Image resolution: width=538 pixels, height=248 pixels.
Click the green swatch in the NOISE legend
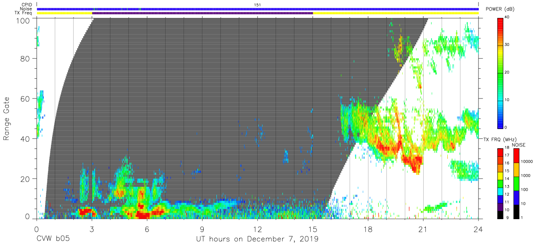coord(516,184)
